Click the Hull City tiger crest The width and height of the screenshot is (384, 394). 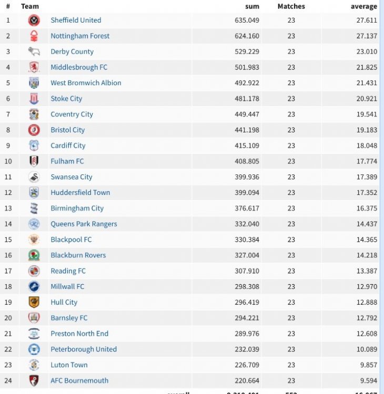tap(34, 302)
